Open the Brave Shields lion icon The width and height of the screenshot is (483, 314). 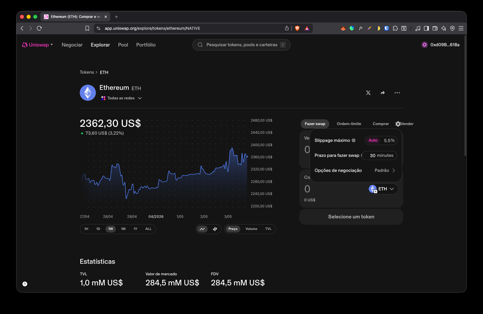click(297, 28)
